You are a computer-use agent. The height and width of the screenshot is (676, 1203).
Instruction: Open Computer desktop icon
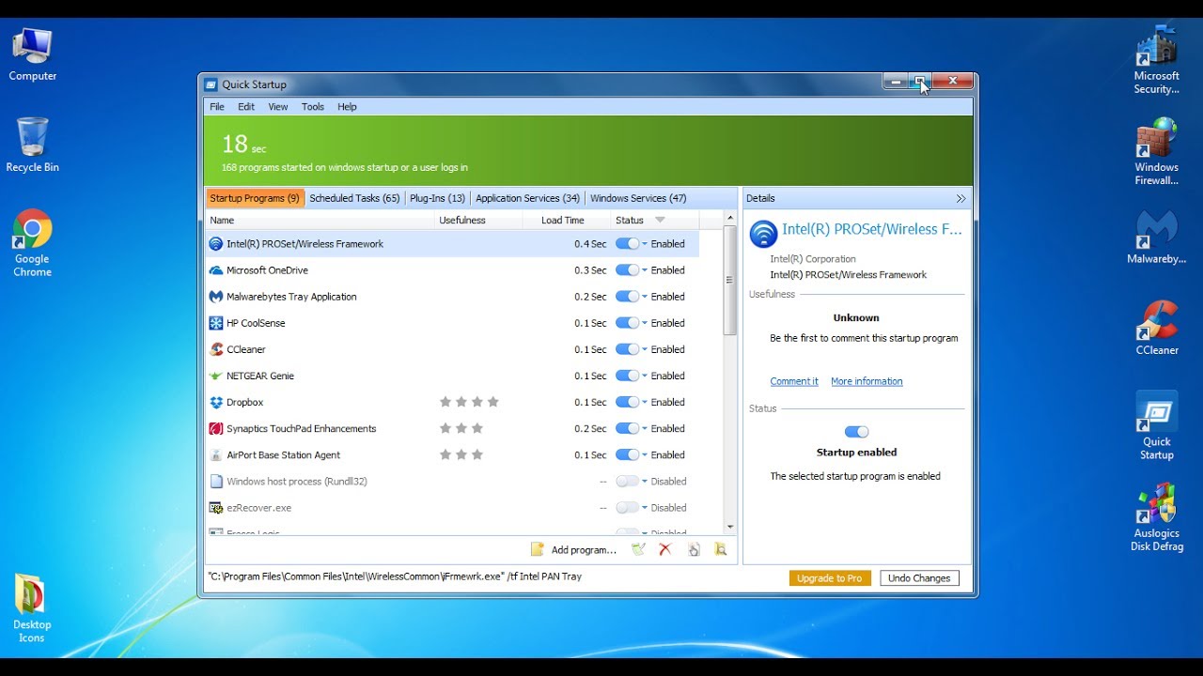[x=33, y=54]
